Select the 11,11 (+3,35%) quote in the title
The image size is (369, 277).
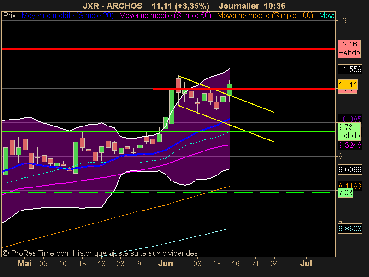180,6
